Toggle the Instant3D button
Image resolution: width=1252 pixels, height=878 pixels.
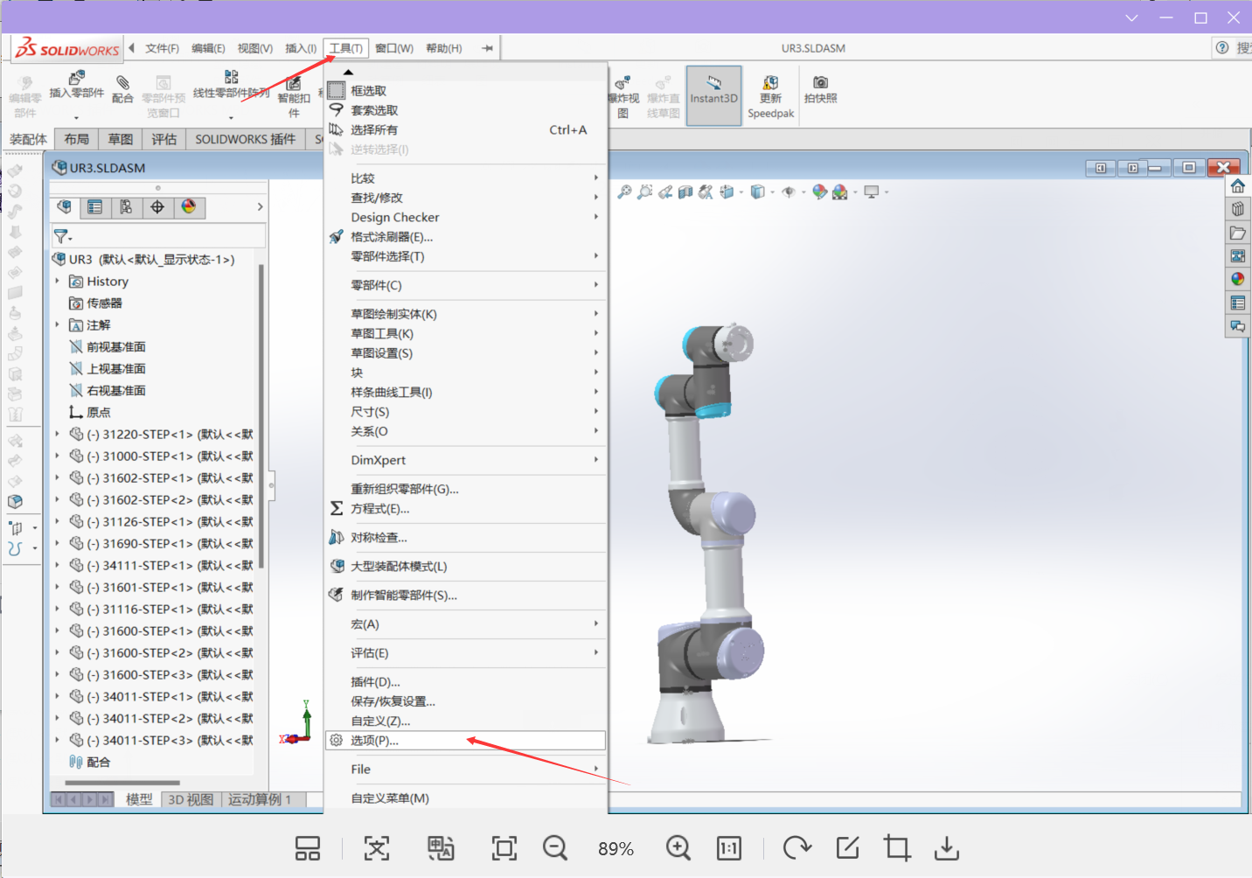(713, 95)
